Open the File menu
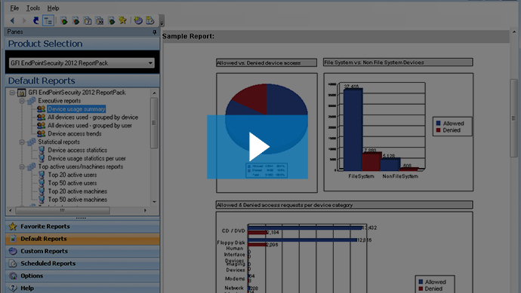The width and height of the screenshot is (521, 293). [14, 8]
